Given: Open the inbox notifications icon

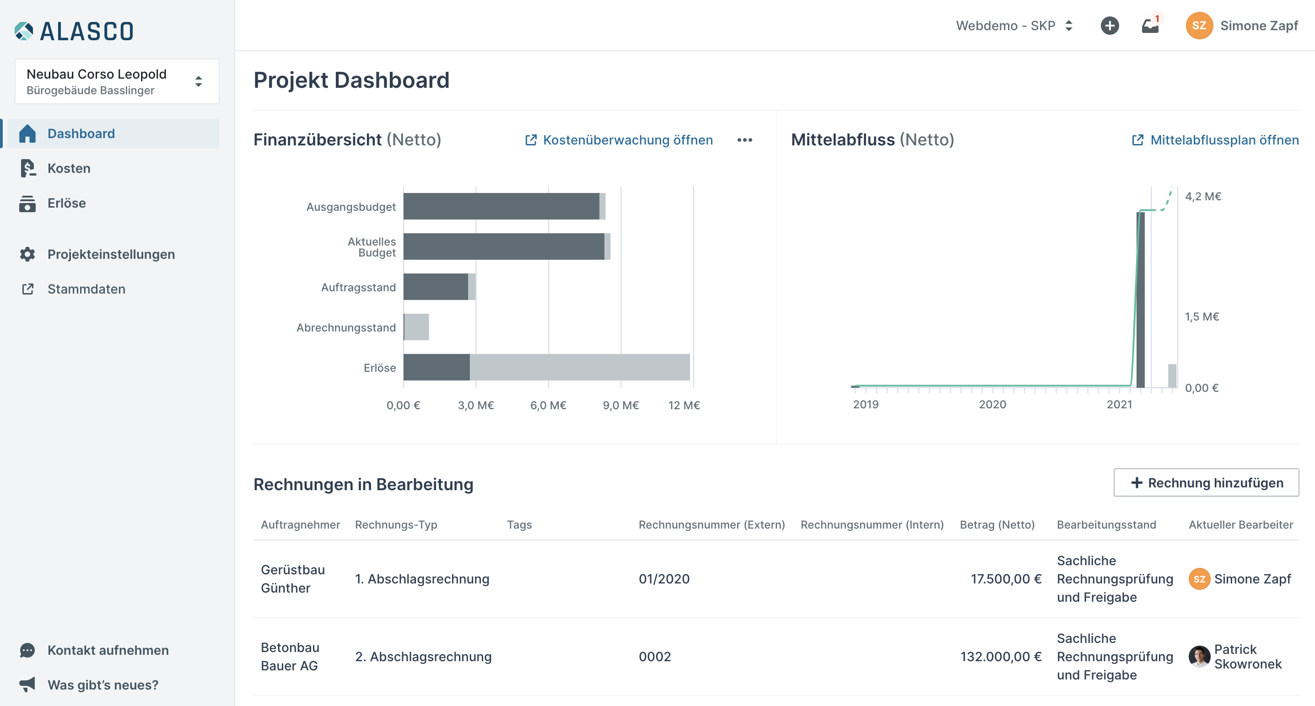Looking at the screenshot, I should 1150,26.
